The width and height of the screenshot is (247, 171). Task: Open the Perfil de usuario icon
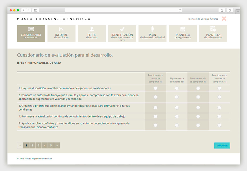coord(92,29)
